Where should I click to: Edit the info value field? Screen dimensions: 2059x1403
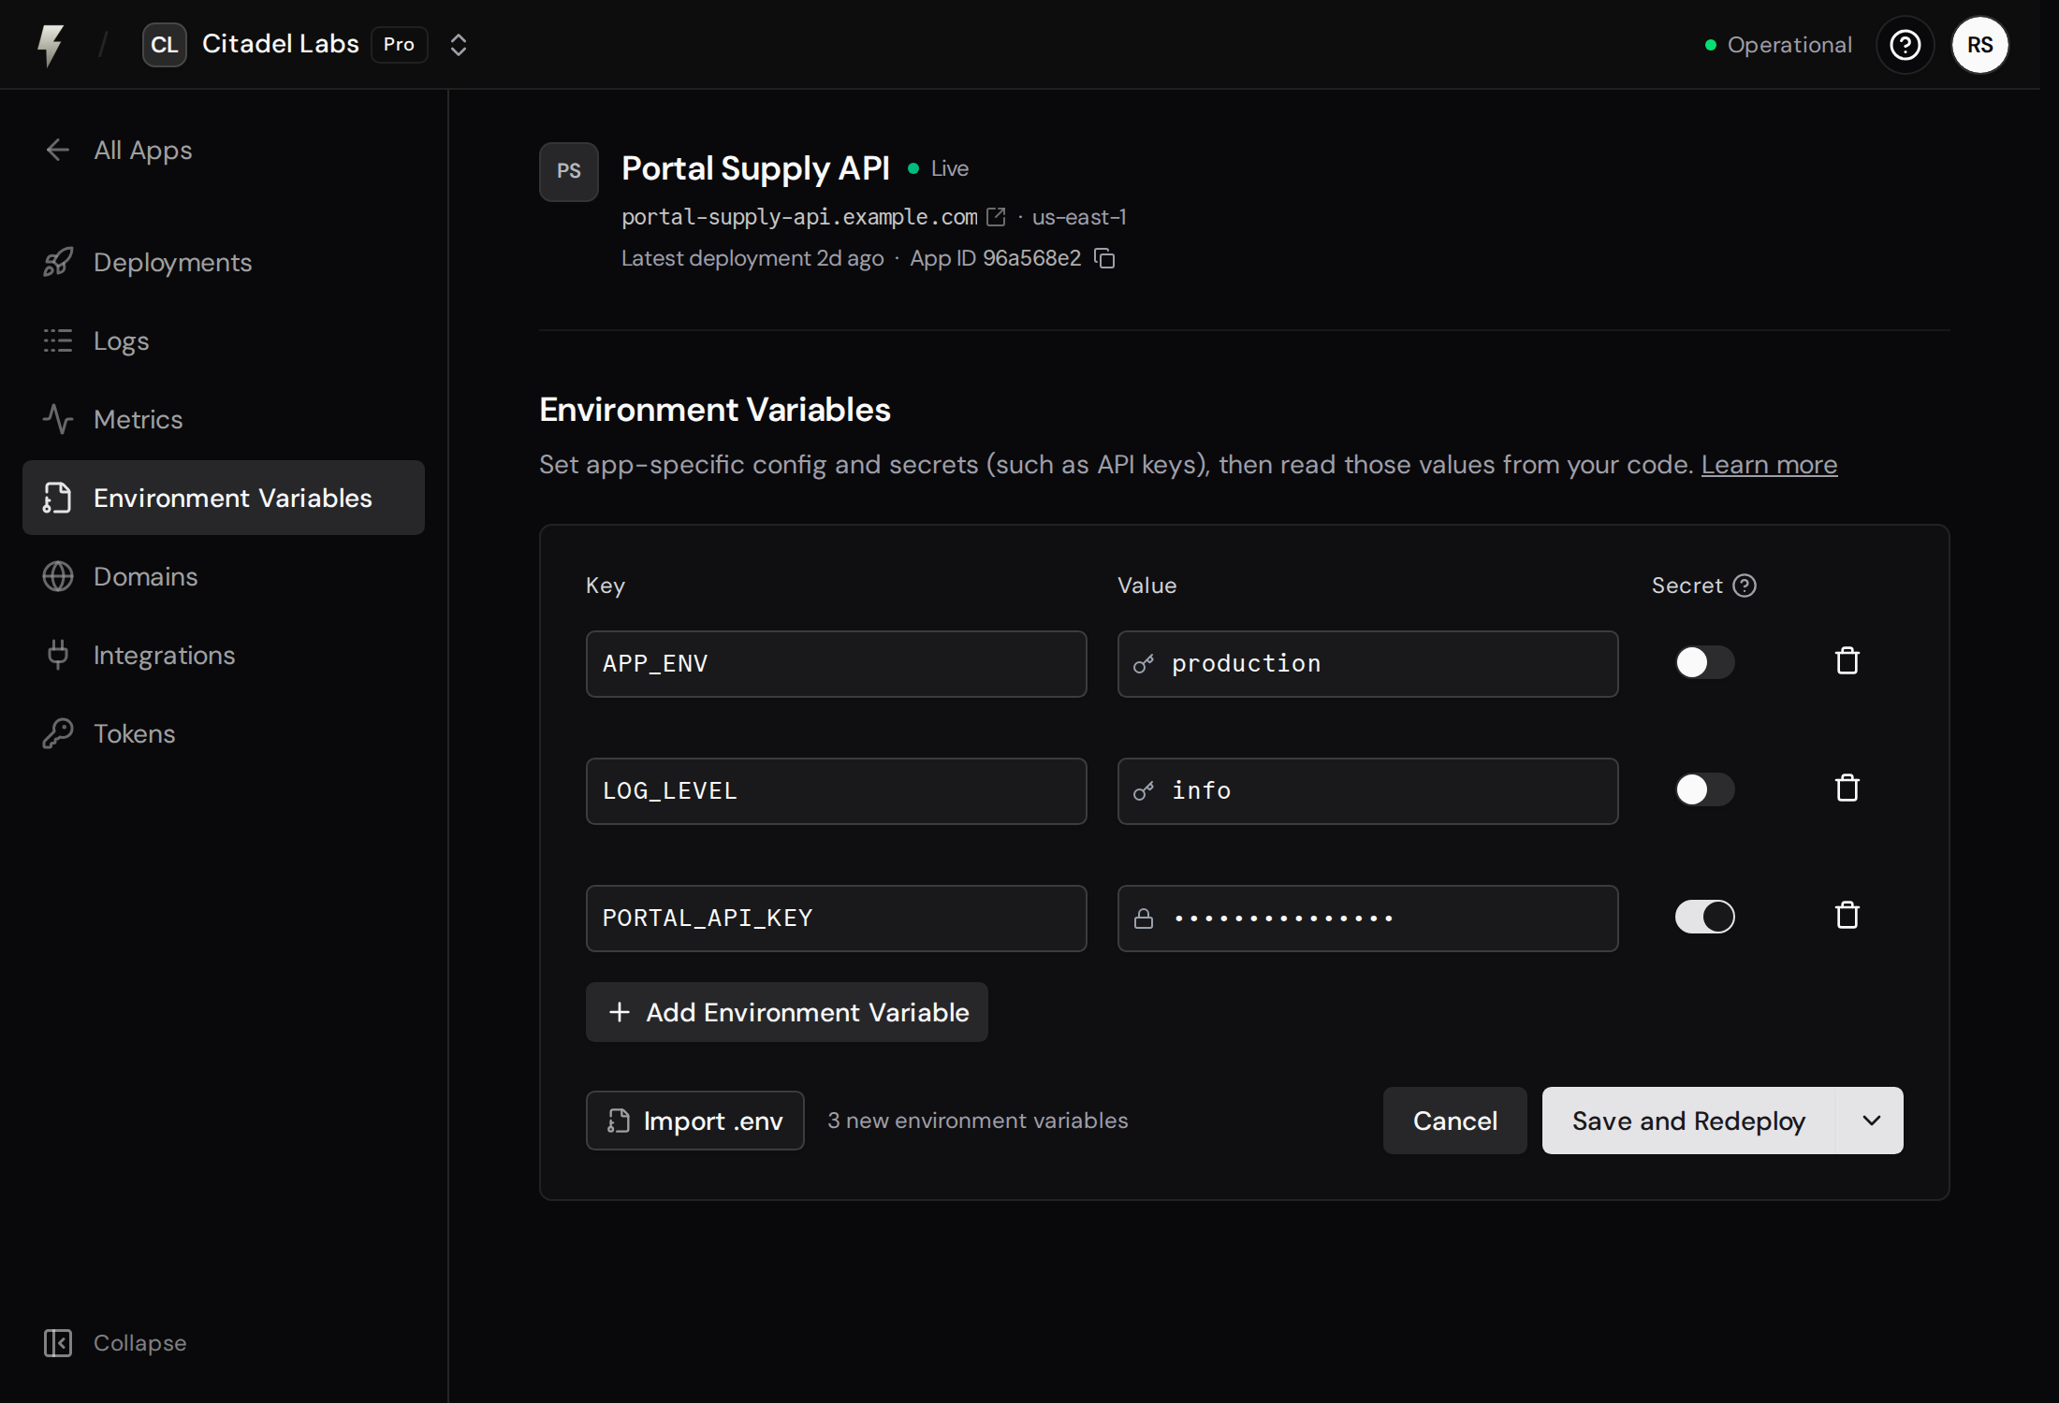point(1368,791)
